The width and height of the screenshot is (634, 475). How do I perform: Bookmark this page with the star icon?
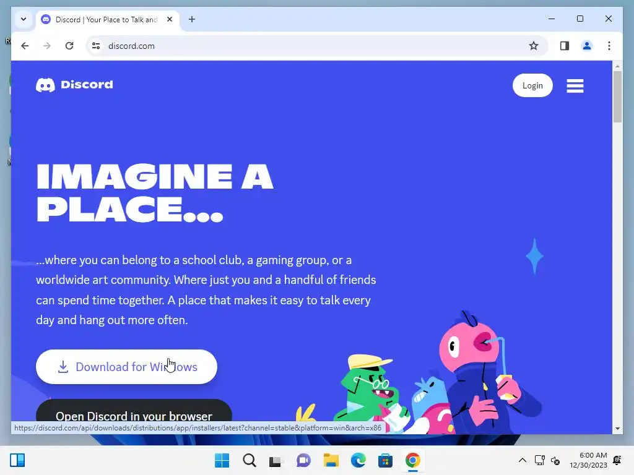pyautogui.click(x=533, y=46)
